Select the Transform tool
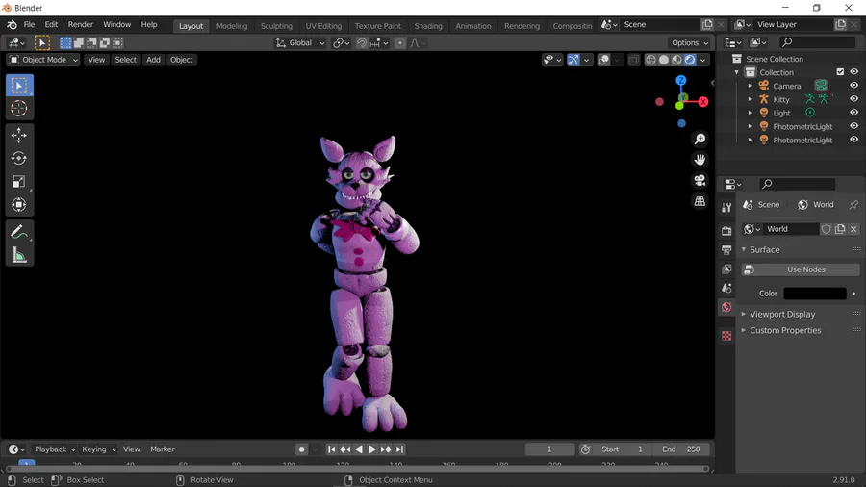Viewport: 866px width, 487px height. 19,205
